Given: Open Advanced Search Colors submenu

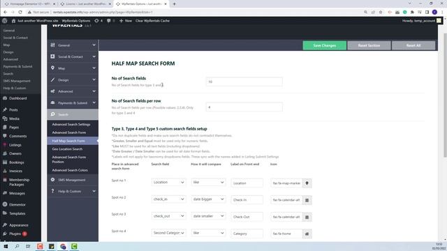Looking at the screenshot, I should click(x=70, y=170).
